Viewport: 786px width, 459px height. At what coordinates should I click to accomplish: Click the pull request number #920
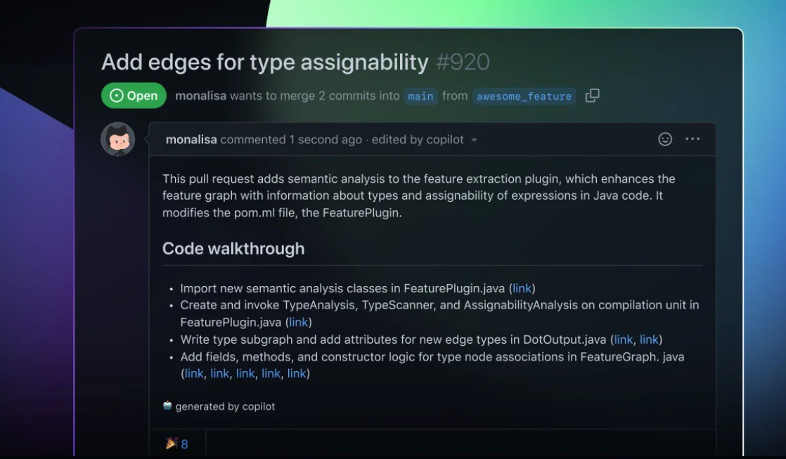coord(462,63)
